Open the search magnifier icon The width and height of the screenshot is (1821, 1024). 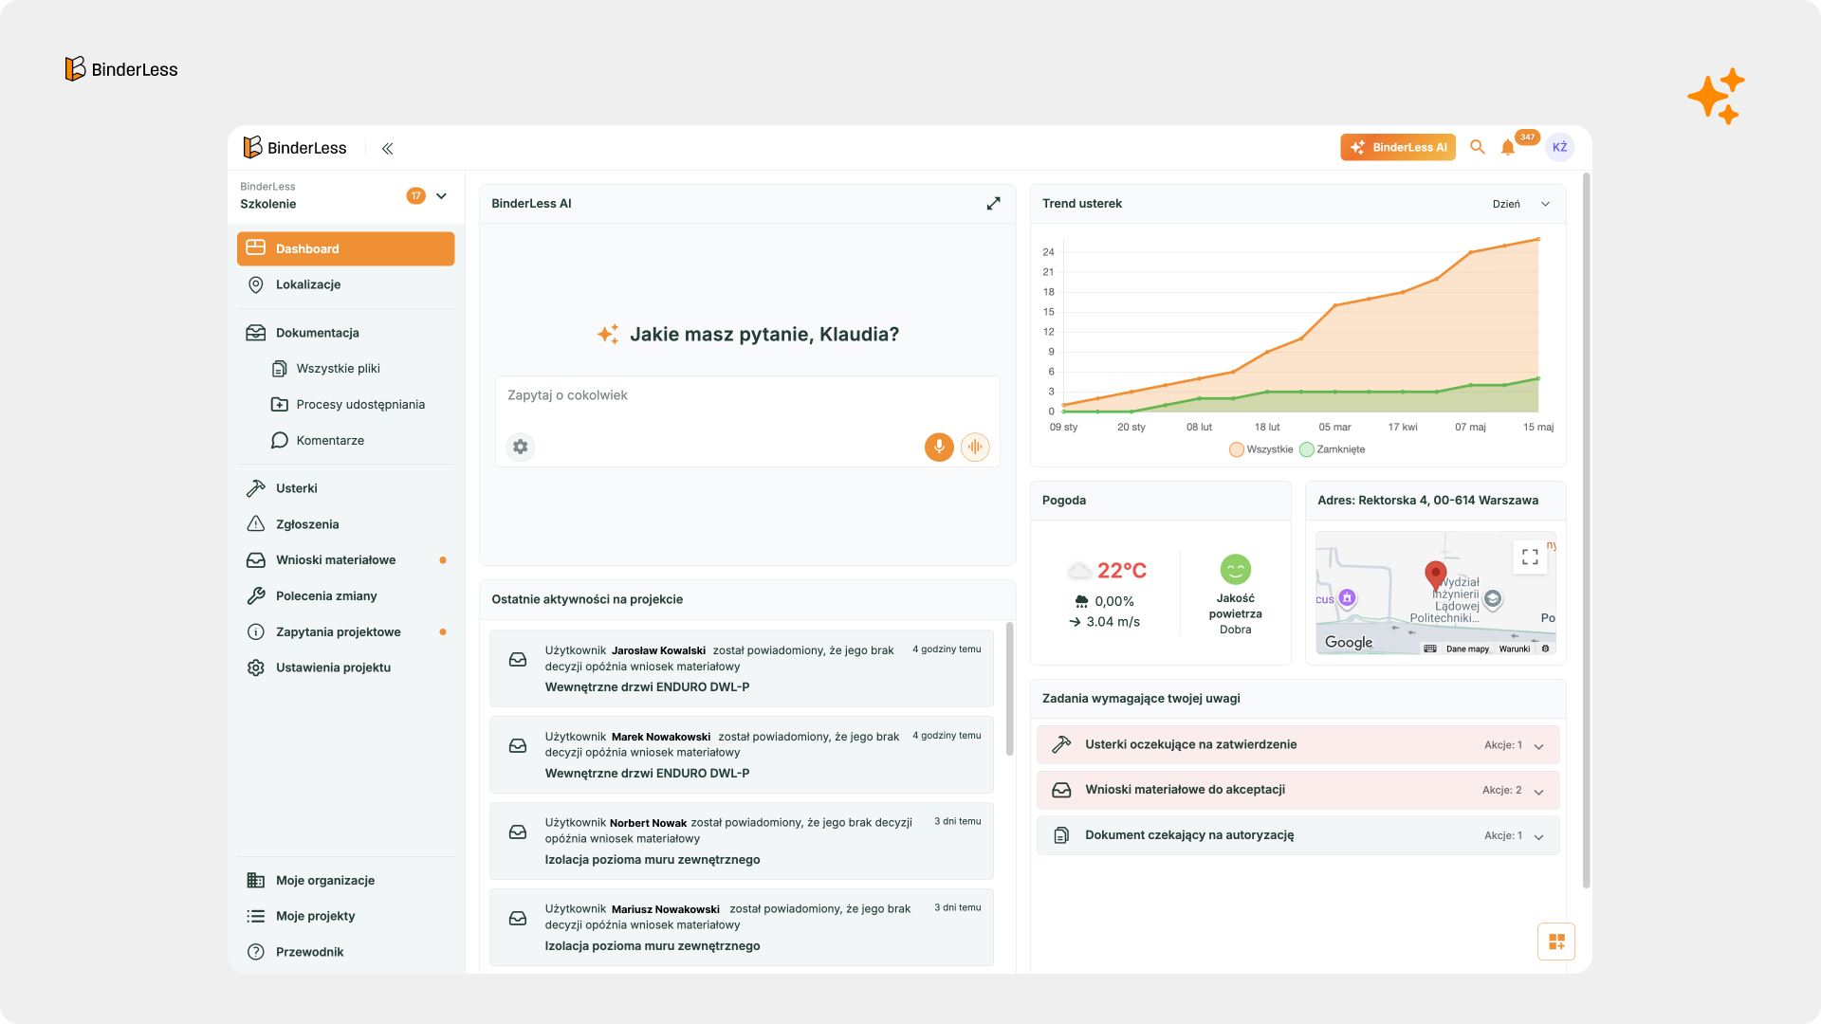point(1478,147)
